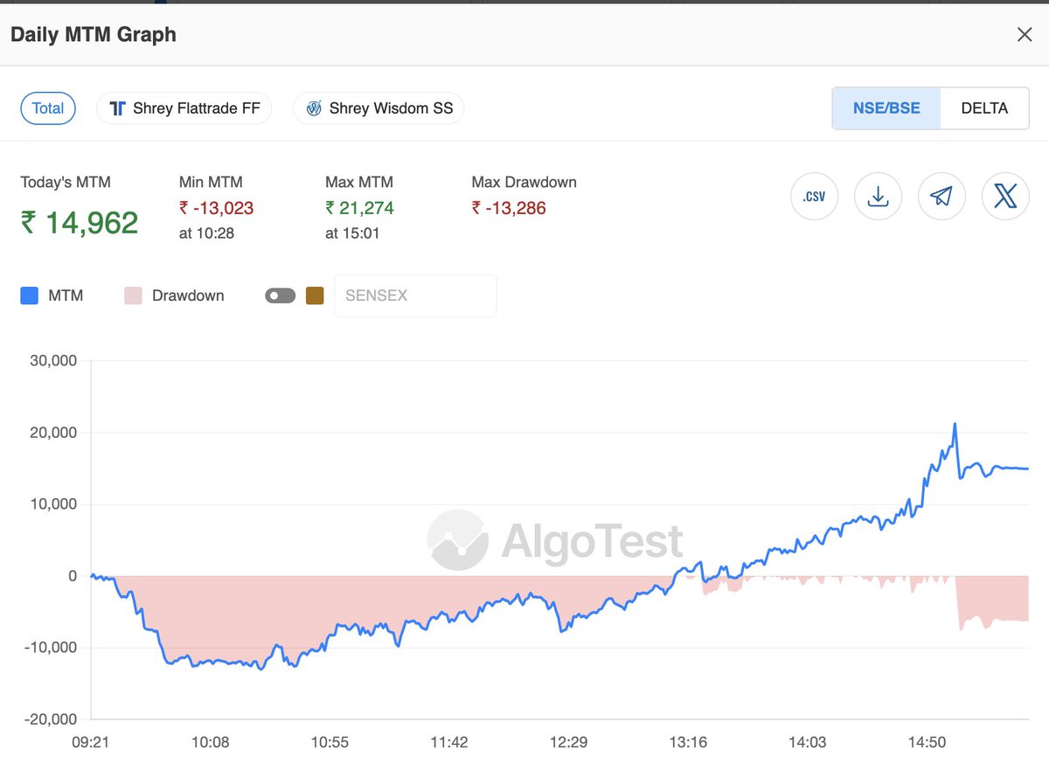Viewport: 1049px width, 771px height.
Task: Pick the brown index overlay color swatch
Action: coord(315,295)
